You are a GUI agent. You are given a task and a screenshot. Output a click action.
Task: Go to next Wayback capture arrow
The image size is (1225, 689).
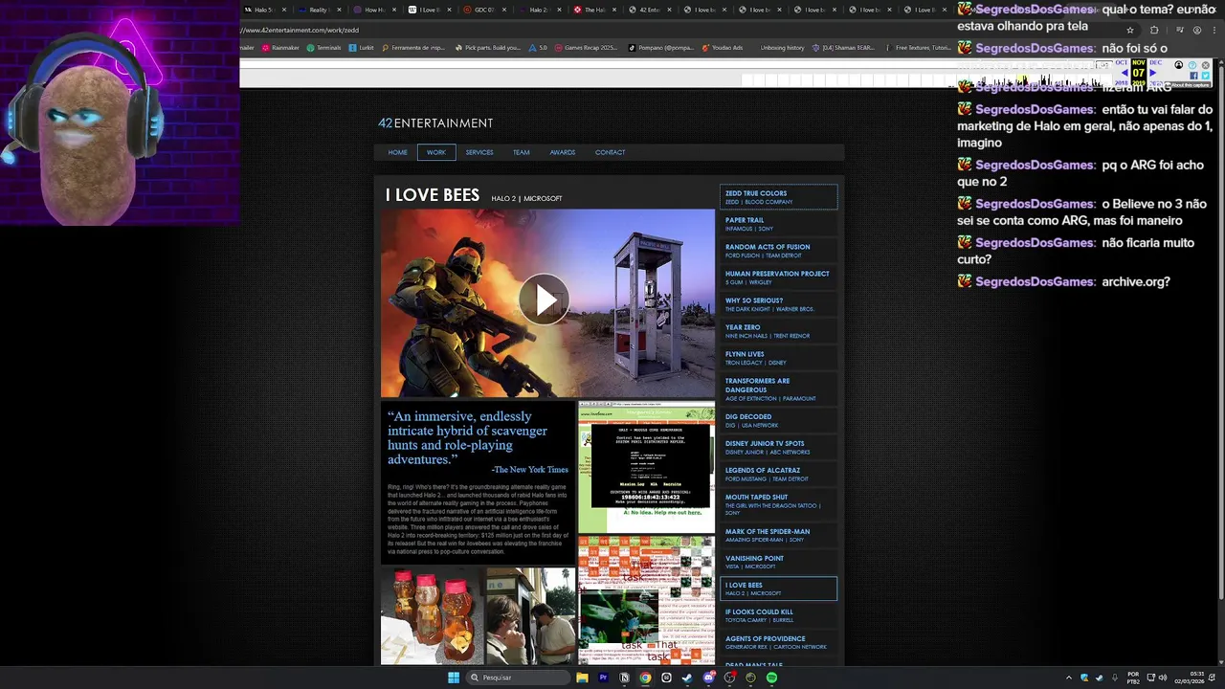[x=1151, y=74]
